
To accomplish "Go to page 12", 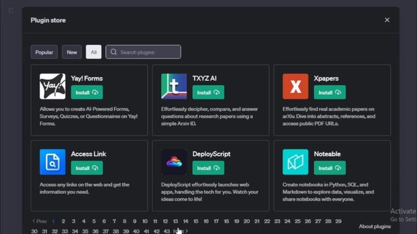I will (x=165, y=221).
